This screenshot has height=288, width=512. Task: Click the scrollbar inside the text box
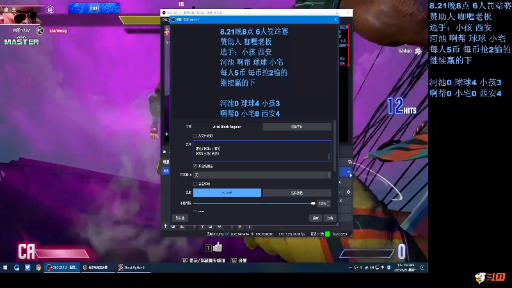click(x=329, y=157)
